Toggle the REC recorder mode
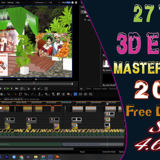The image size is (160, 160). pyautogui.click(x=69, y=2)
